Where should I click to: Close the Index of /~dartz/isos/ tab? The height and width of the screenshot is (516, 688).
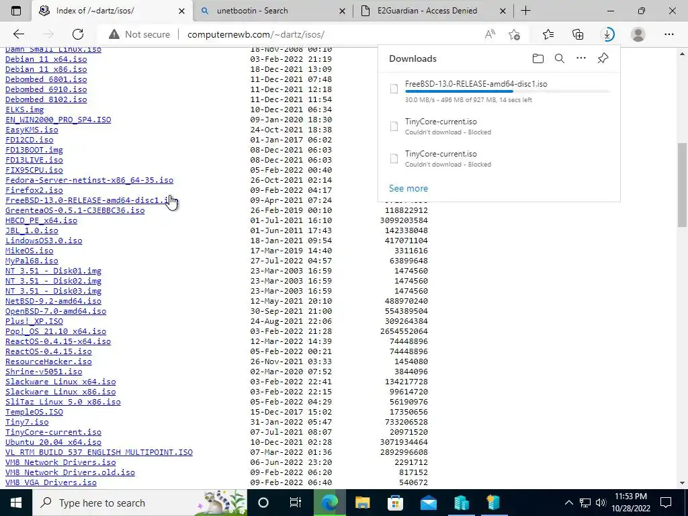point(181,11)
